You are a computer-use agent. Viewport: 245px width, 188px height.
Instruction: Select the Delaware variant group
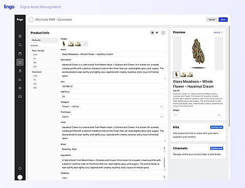coord(37,72)
